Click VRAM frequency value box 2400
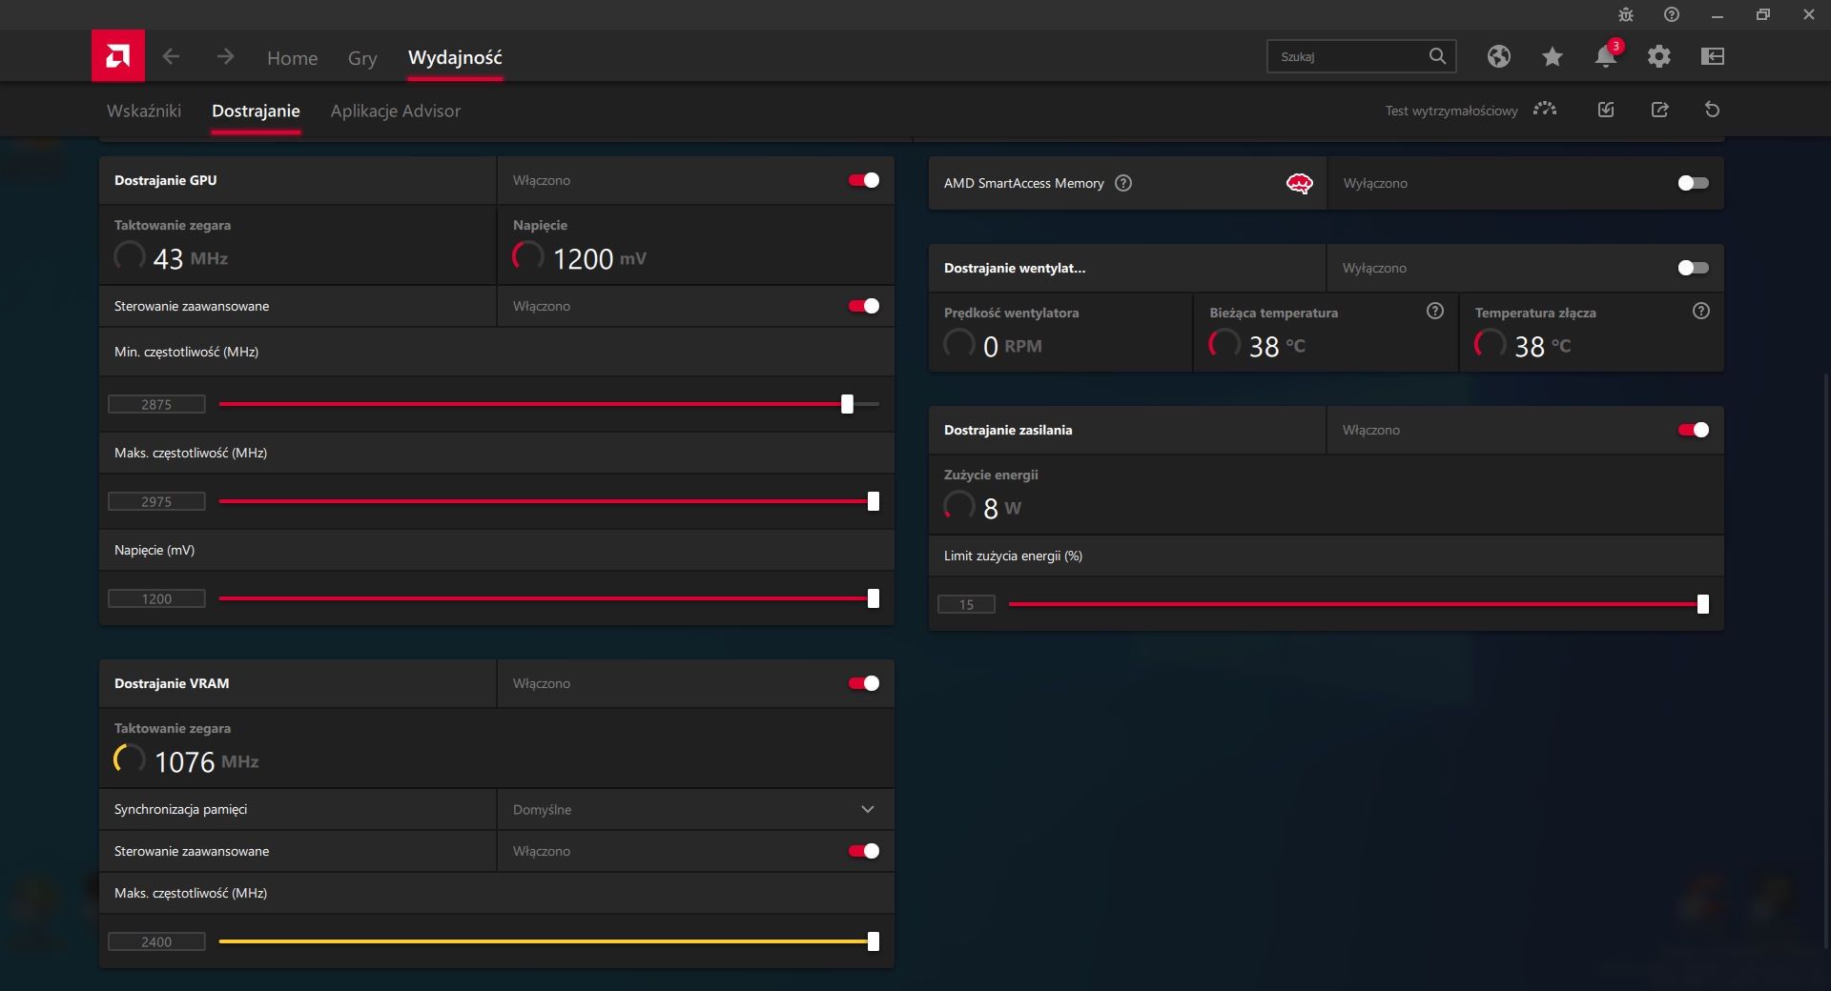This screenshot has height=991, width=1831. point(156,941)
